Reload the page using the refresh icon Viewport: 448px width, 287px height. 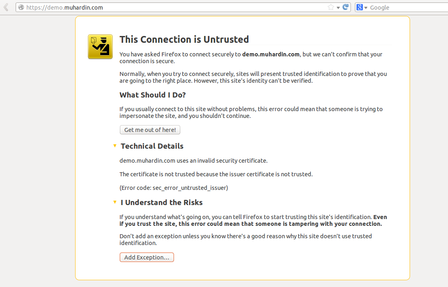pos(346,7)
